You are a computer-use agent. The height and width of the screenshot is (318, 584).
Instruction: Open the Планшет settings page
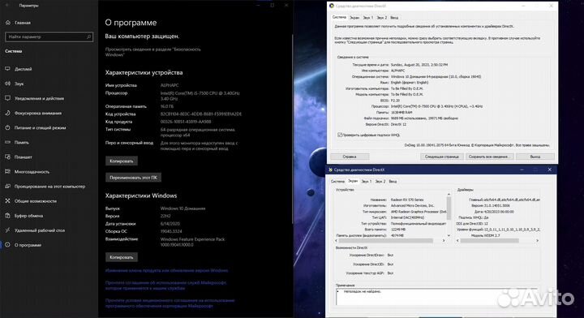(19, 157)
